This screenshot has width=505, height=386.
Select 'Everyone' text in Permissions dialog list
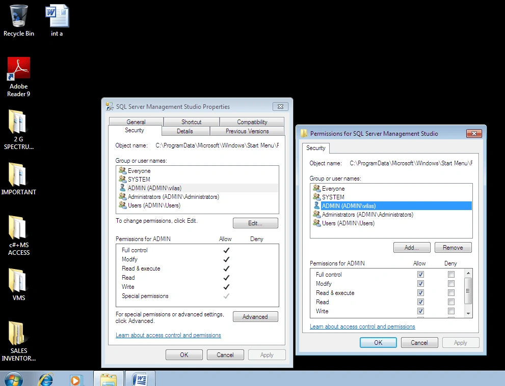click(x=333, y=188)
